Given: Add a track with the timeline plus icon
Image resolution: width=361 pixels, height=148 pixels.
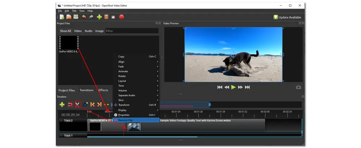Looking at the screenshot, I should pyautogui.click(x=62, y=105).
